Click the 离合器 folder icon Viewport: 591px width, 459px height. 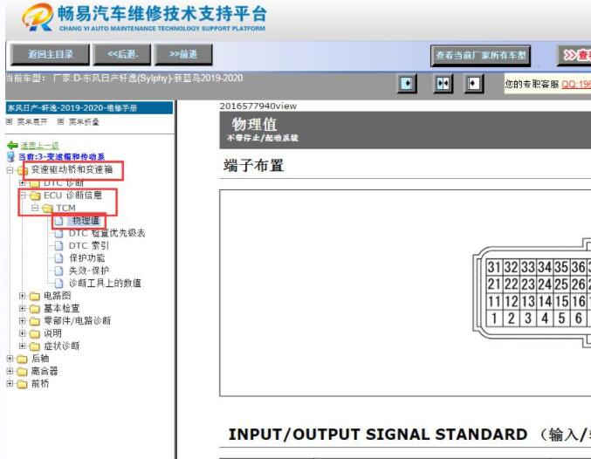(x=22, y=372)
